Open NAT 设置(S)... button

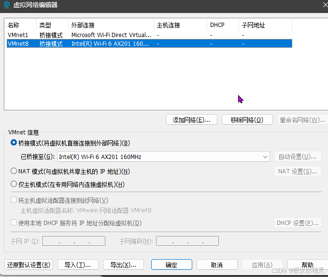point(298,171)
